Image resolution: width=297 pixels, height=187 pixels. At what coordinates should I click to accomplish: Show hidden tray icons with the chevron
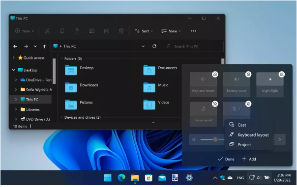[215, 178]
